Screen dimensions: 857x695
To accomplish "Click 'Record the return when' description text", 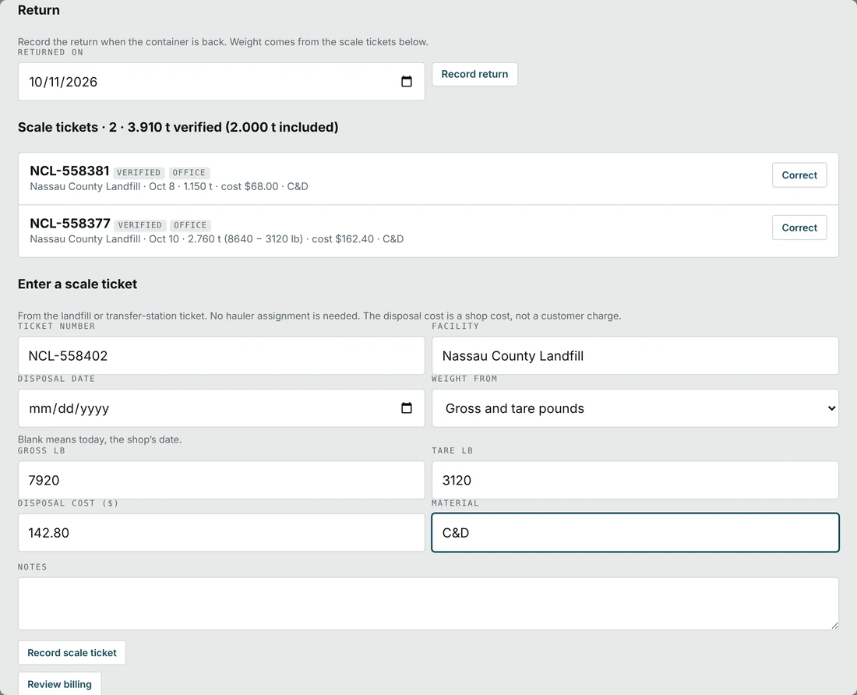I will point(223,42).
